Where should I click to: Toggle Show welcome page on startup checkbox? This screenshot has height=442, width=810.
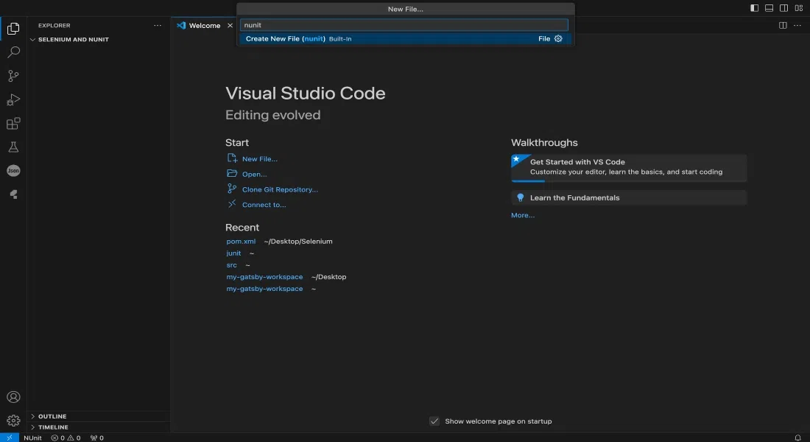click(x=434, y=421)
